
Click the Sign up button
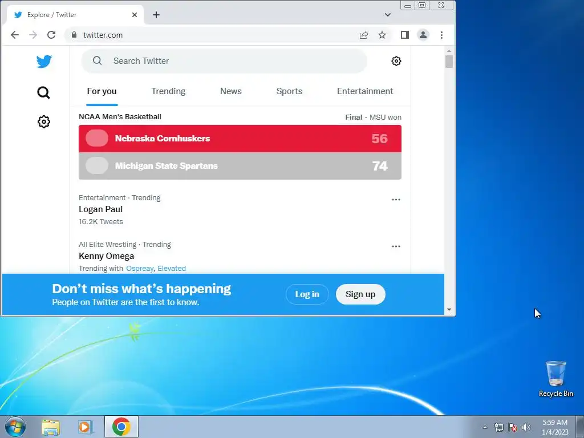[x=360, y=294]
